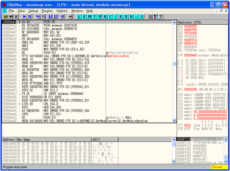Screen dimensions: 230x171
Task: Show Executable modules window (E button)
Action: 84,17
